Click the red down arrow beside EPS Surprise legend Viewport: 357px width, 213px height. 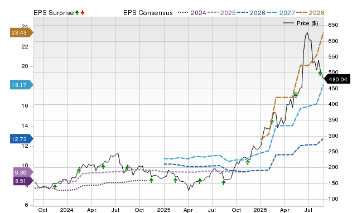83,12
